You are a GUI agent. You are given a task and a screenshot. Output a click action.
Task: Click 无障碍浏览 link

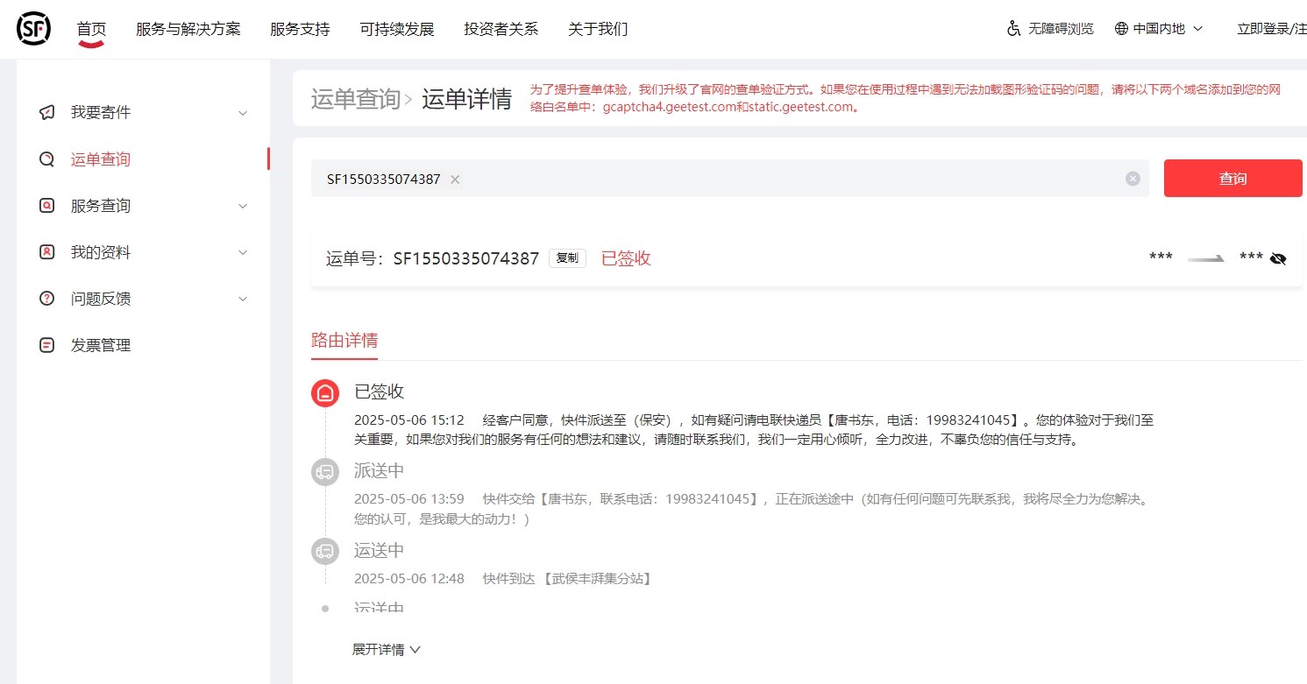coord(1061,29)
